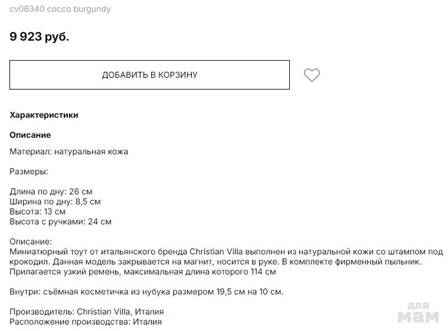This screenshot has width=448, height=331.
Task: Click the Высота: 13 см line
Action: point(37,211)
